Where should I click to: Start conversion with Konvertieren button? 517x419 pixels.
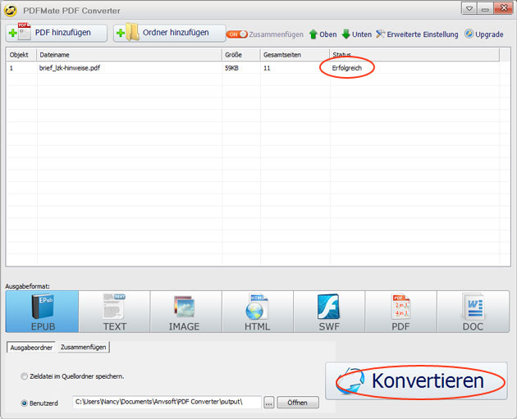click(x=416, y=380)
